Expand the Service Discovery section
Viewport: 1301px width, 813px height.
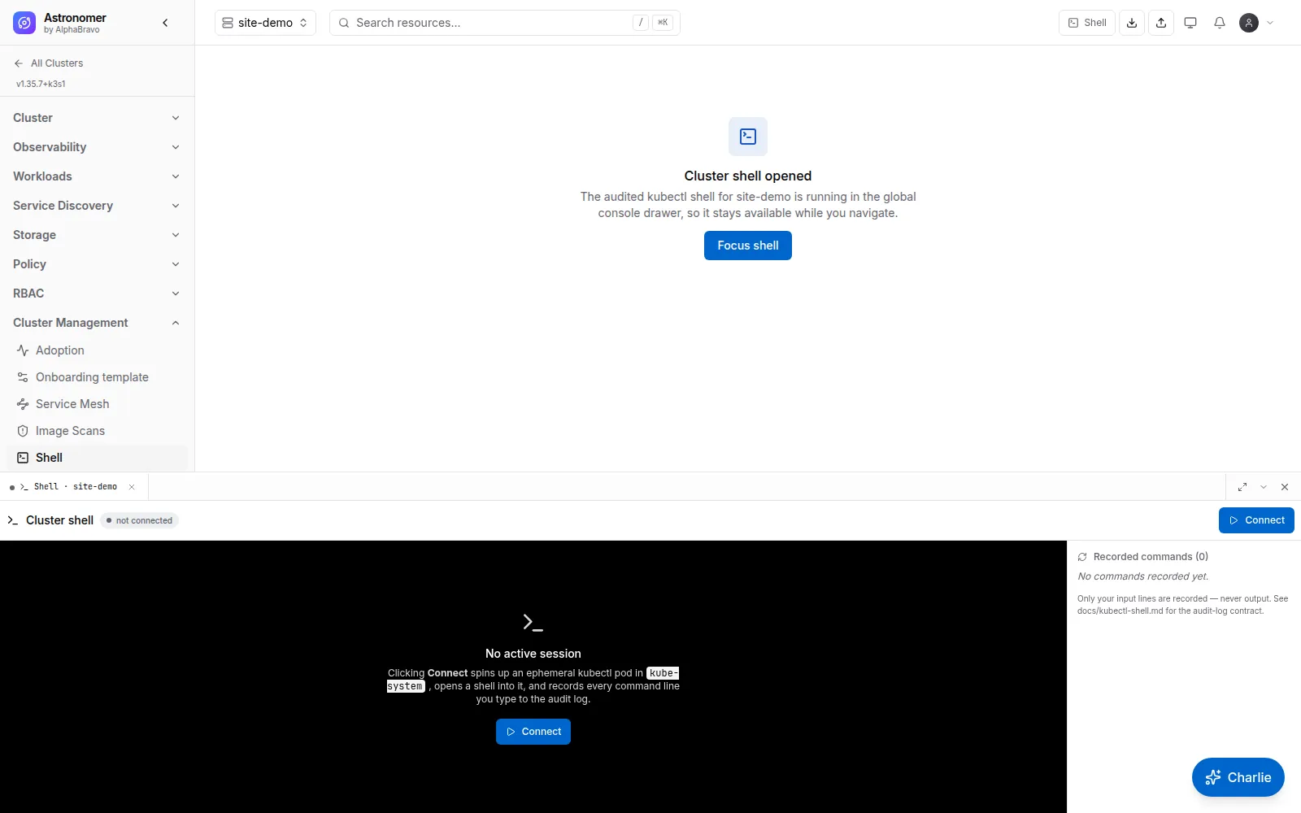(x=97, y=206)
